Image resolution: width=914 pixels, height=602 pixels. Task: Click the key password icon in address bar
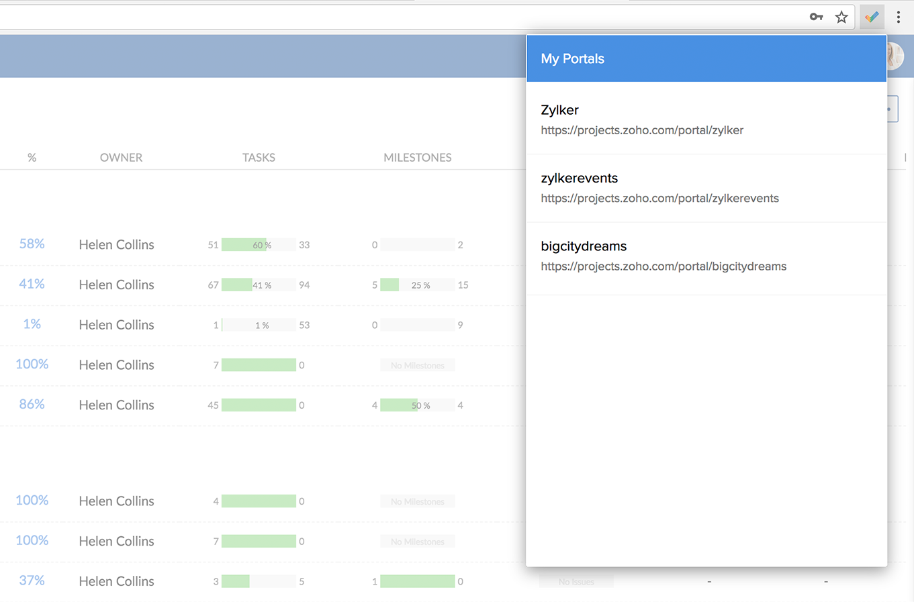(816, 17)
